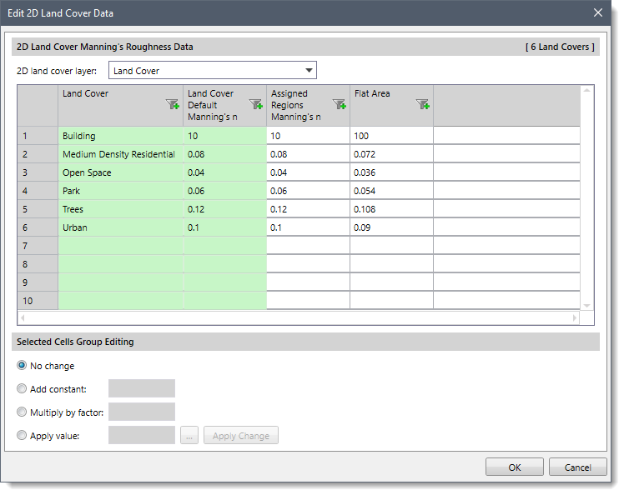624x495 pixels.
Task: Click the Land Cover column header
Action: pos(121,105)
